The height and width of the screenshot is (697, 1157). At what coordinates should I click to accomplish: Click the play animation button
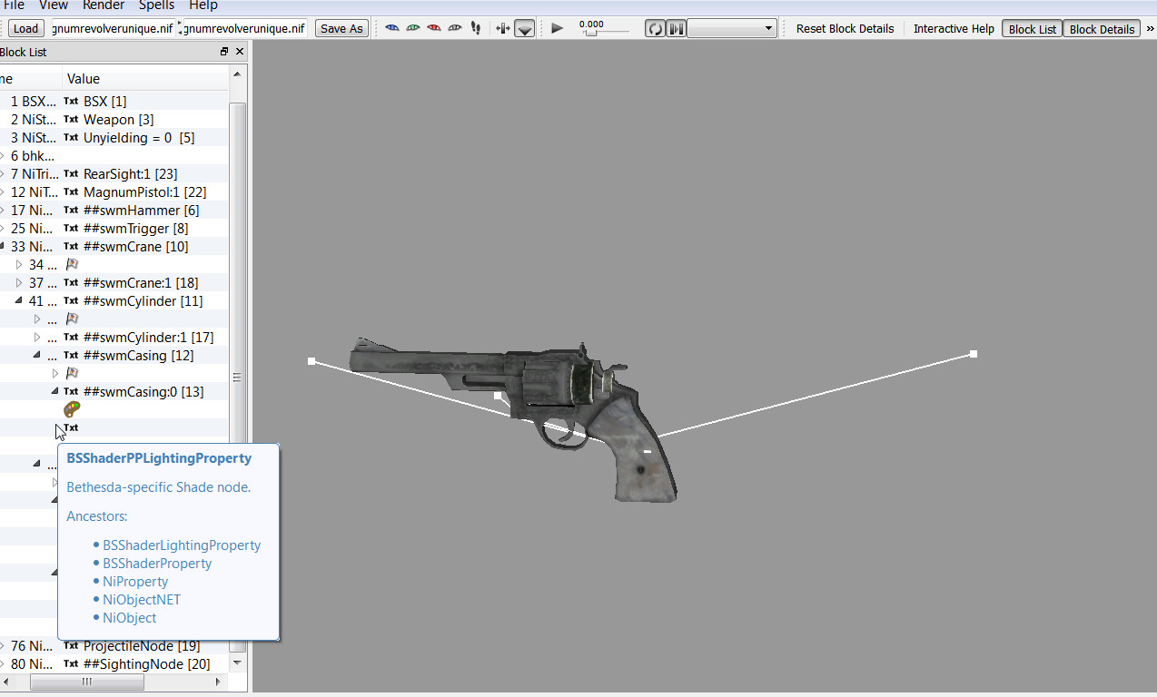coord(558,28)
